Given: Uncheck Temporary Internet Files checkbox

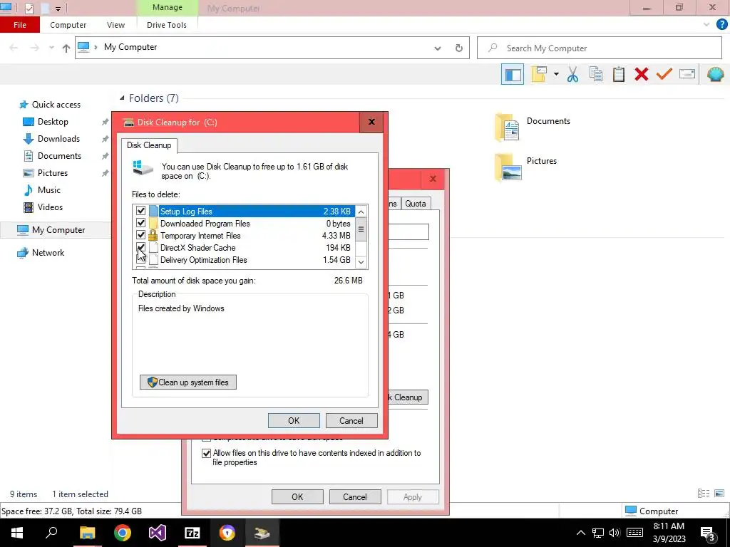Looking at the screenshot, I should (x=140, y=235).
